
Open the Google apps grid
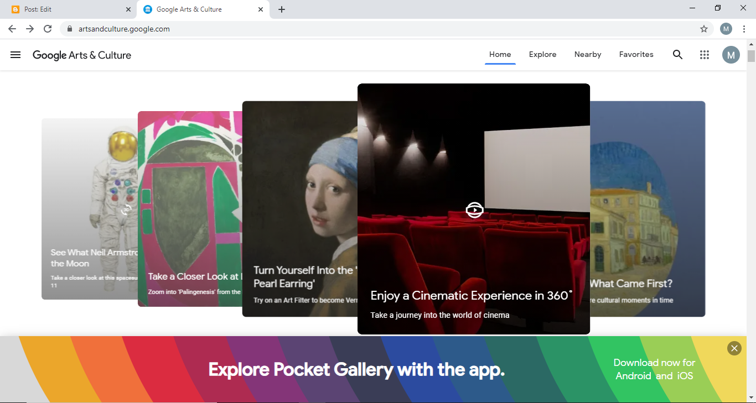click(705, 55)
